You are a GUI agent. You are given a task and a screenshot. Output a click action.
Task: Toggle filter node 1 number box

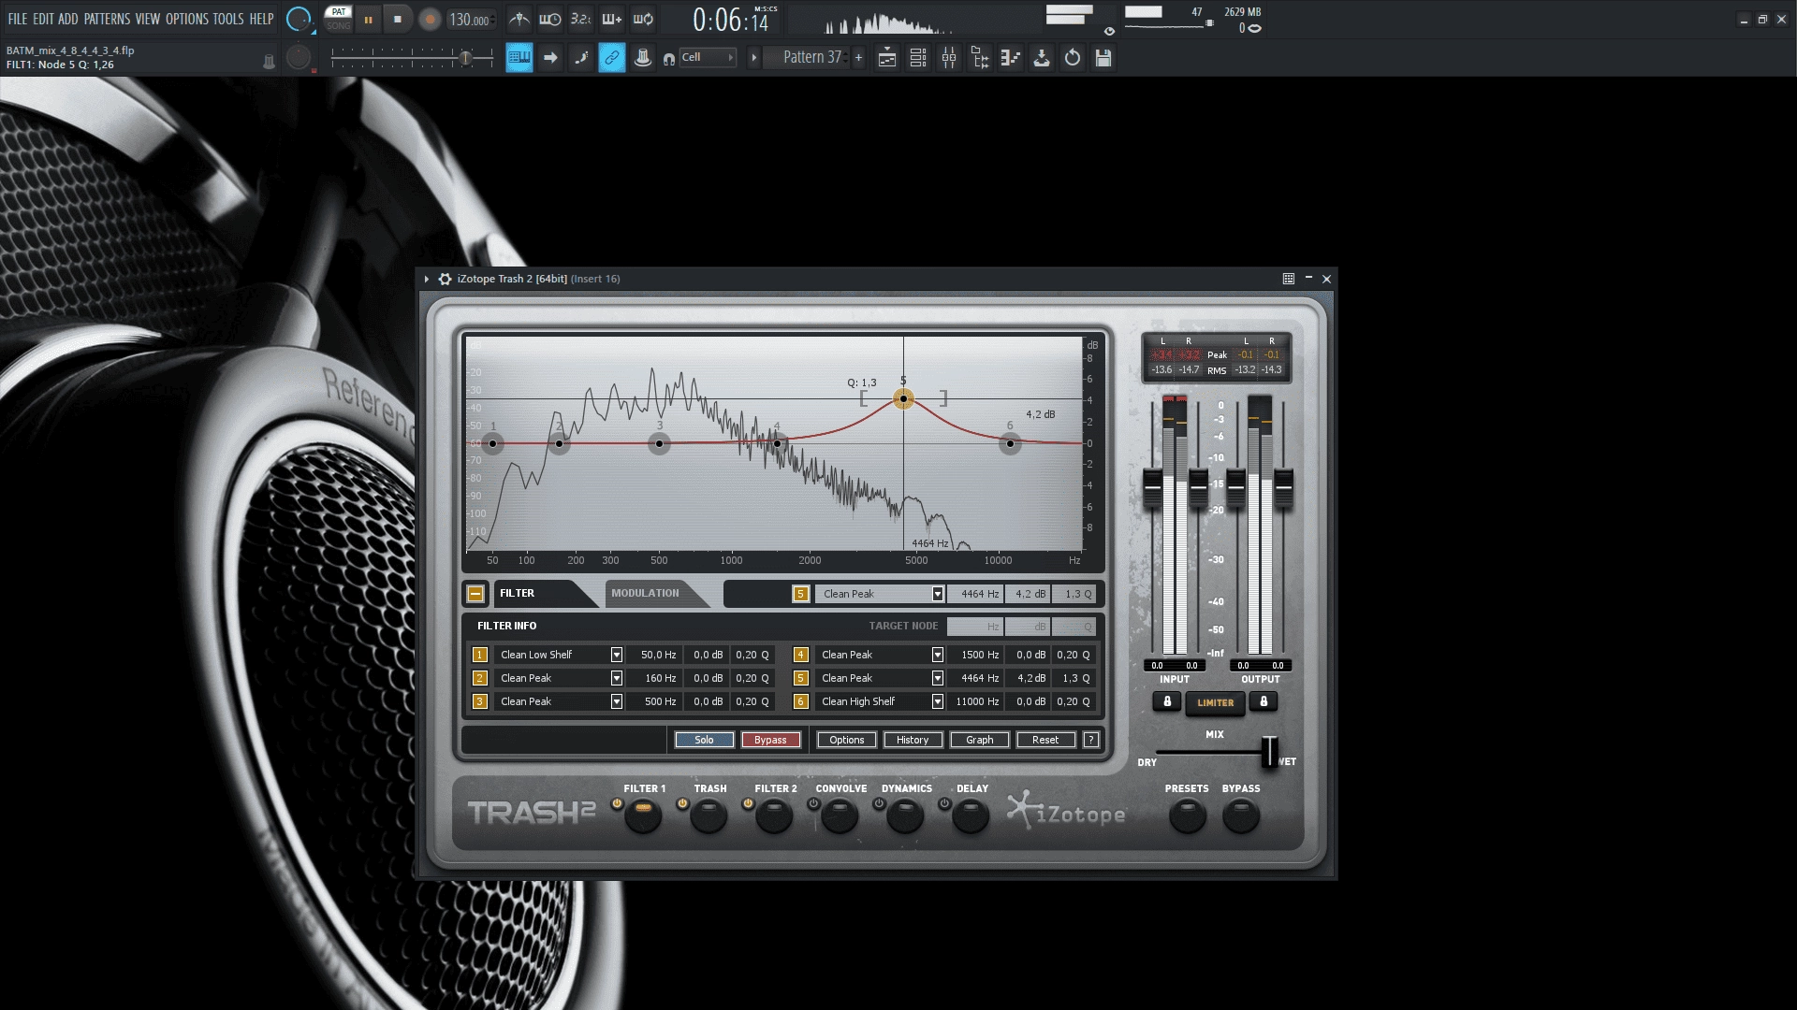point(480,655)
